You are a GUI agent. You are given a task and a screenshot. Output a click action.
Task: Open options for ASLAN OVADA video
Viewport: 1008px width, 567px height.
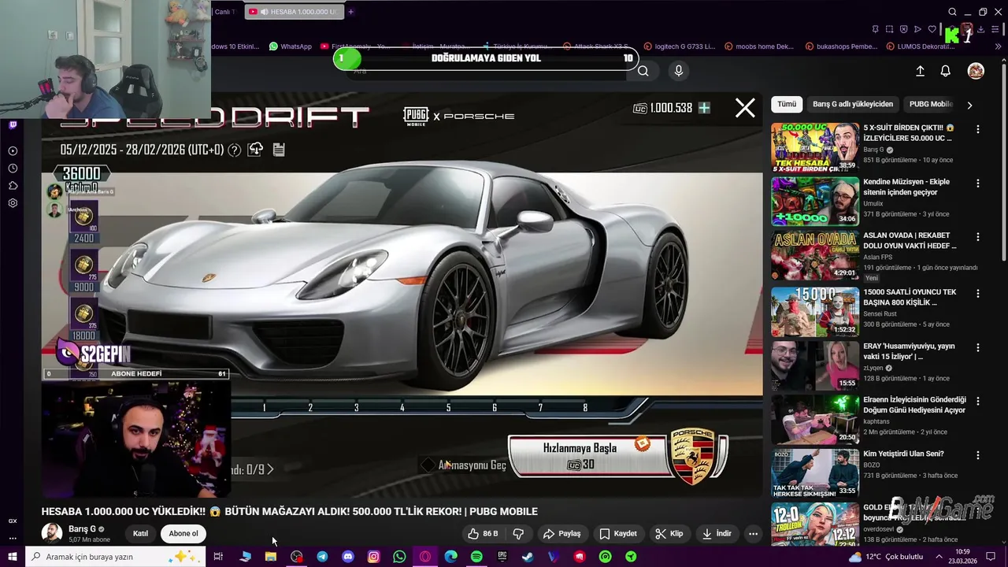978,236
